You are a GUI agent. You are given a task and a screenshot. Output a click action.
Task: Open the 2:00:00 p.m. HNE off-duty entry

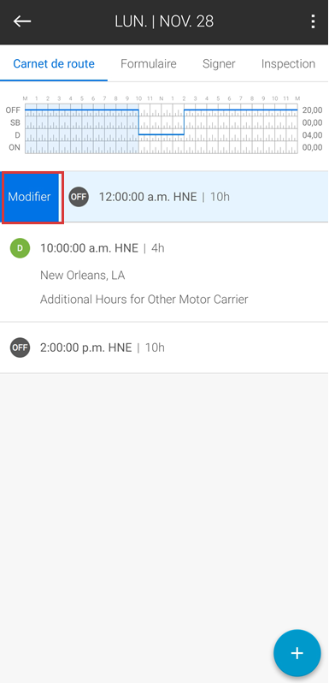click(164, 347)
